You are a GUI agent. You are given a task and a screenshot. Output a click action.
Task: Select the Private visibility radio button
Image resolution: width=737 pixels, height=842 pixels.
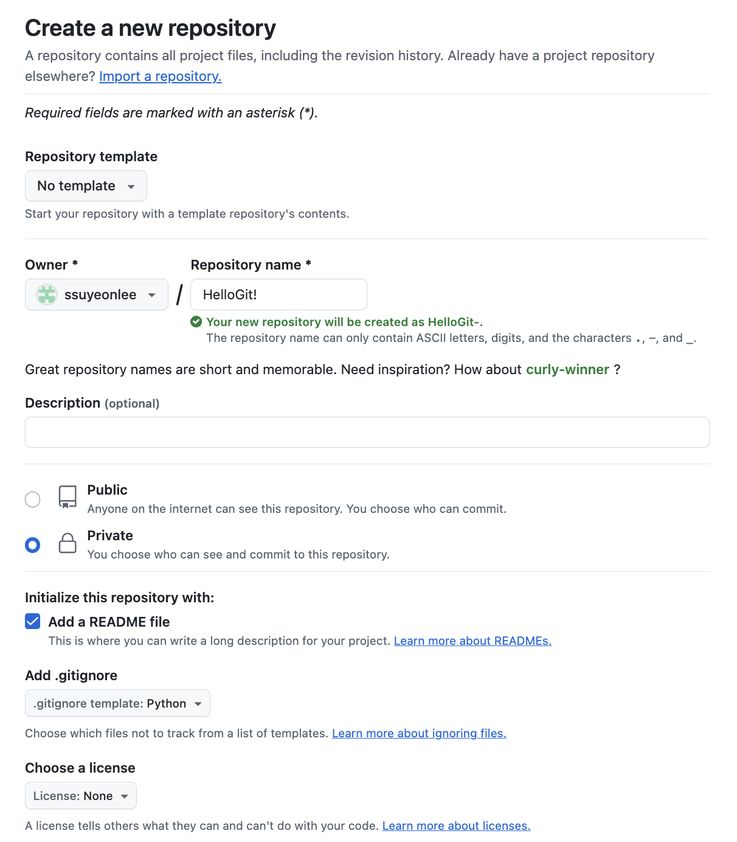(33, 545)
